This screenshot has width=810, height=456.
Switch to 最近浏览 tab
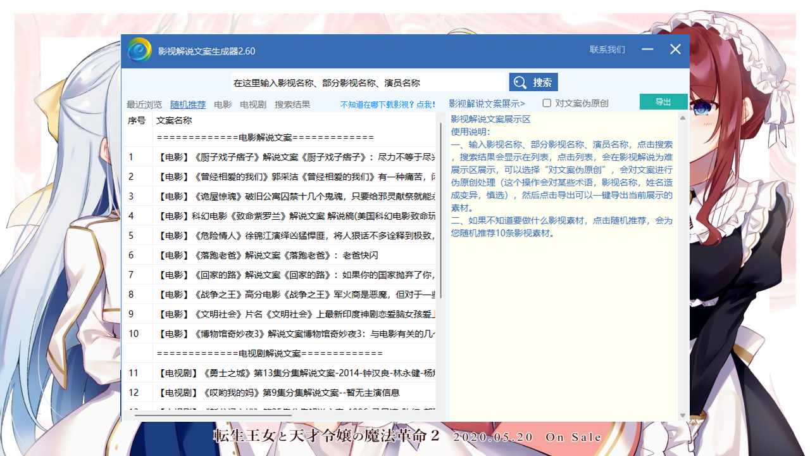(144, 104)
